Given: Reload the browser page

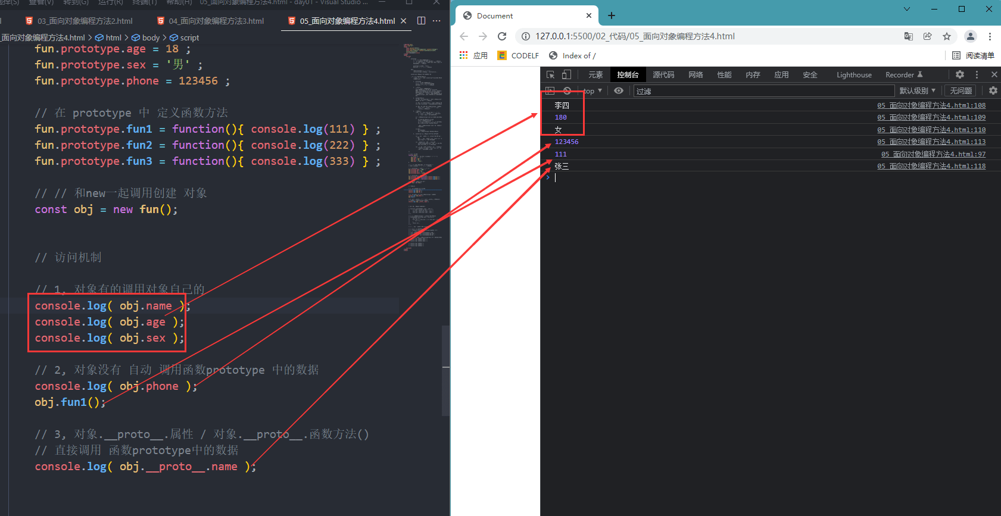Looking at the screenshot, I should pyautogui.click(x=502, y=36).
